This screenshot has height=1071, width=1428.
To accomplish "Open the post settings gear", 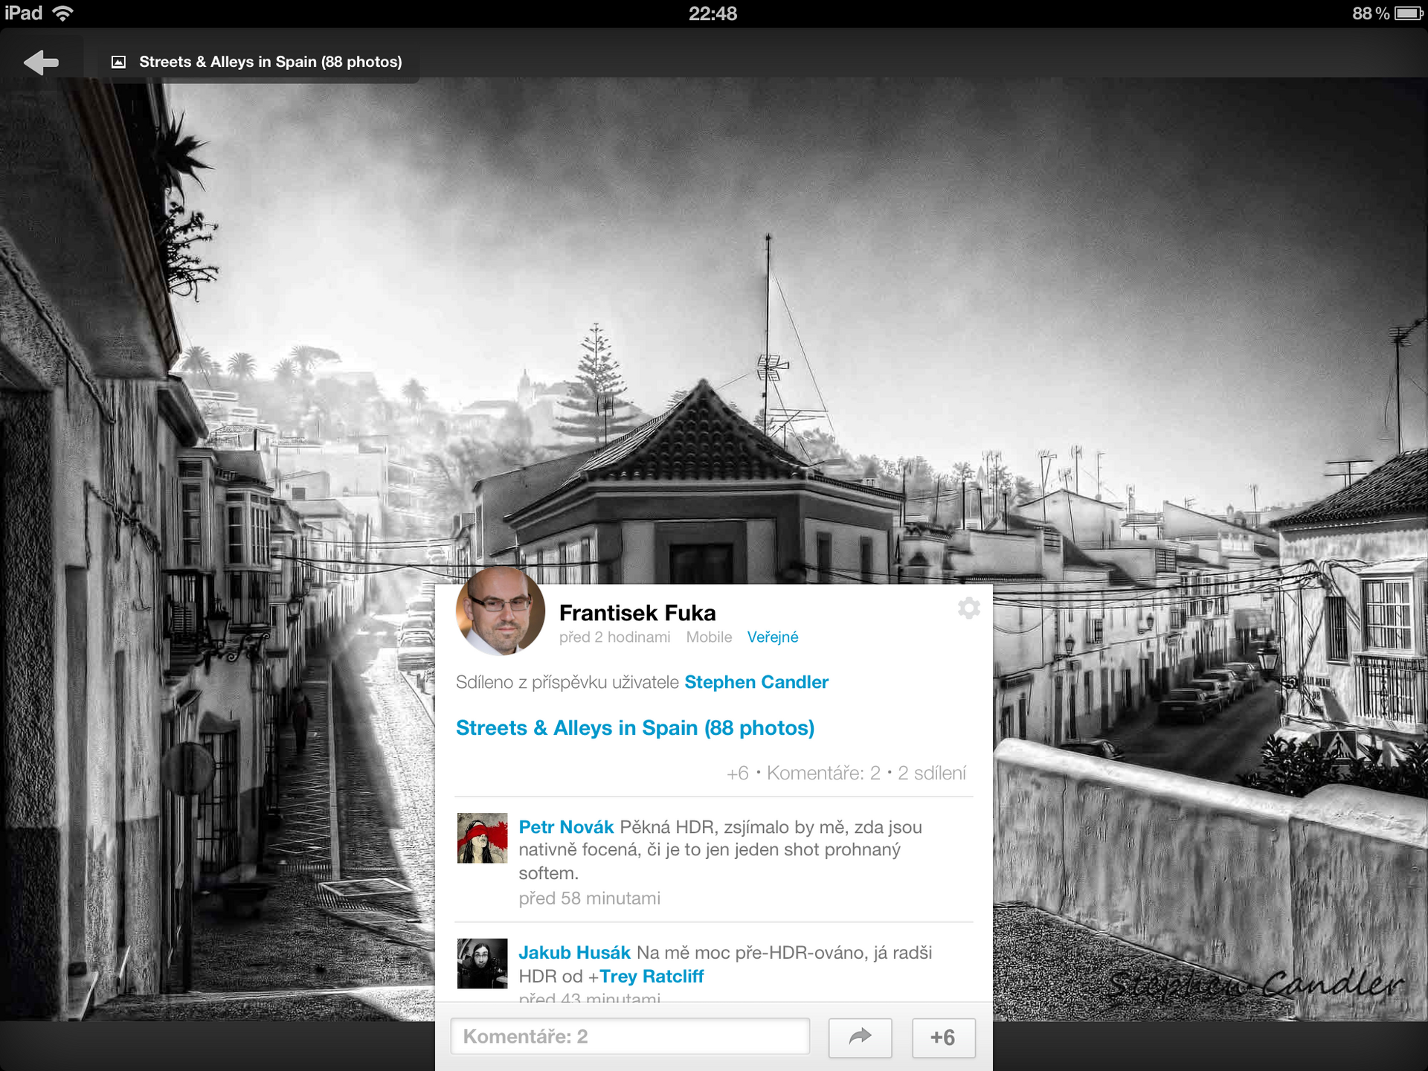I will tap(968, 608).
